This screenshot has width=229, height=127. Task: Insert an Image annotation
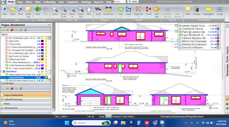coord(220,11)
